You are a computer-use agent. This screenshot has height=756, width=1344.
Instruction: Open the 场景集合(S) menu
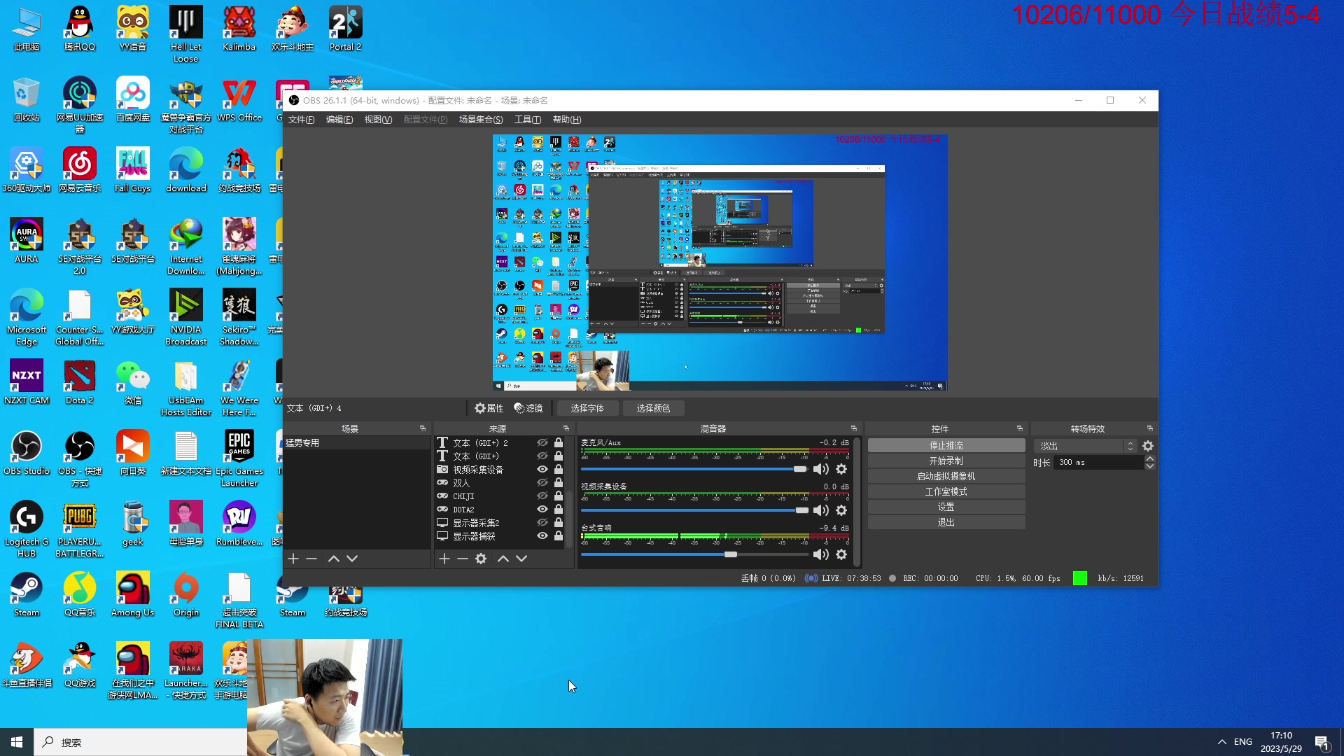tap(480, 120)
